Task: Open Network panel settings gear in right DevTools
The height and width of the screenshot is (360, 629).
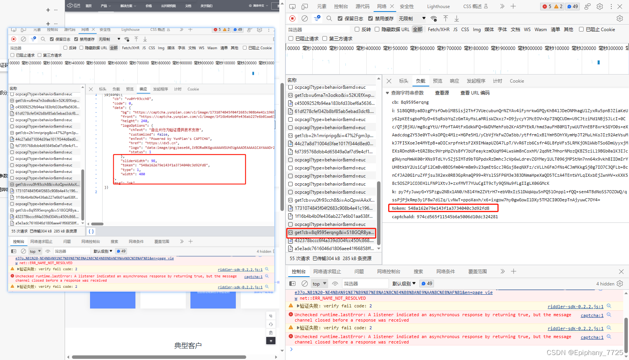Action: 620,18
